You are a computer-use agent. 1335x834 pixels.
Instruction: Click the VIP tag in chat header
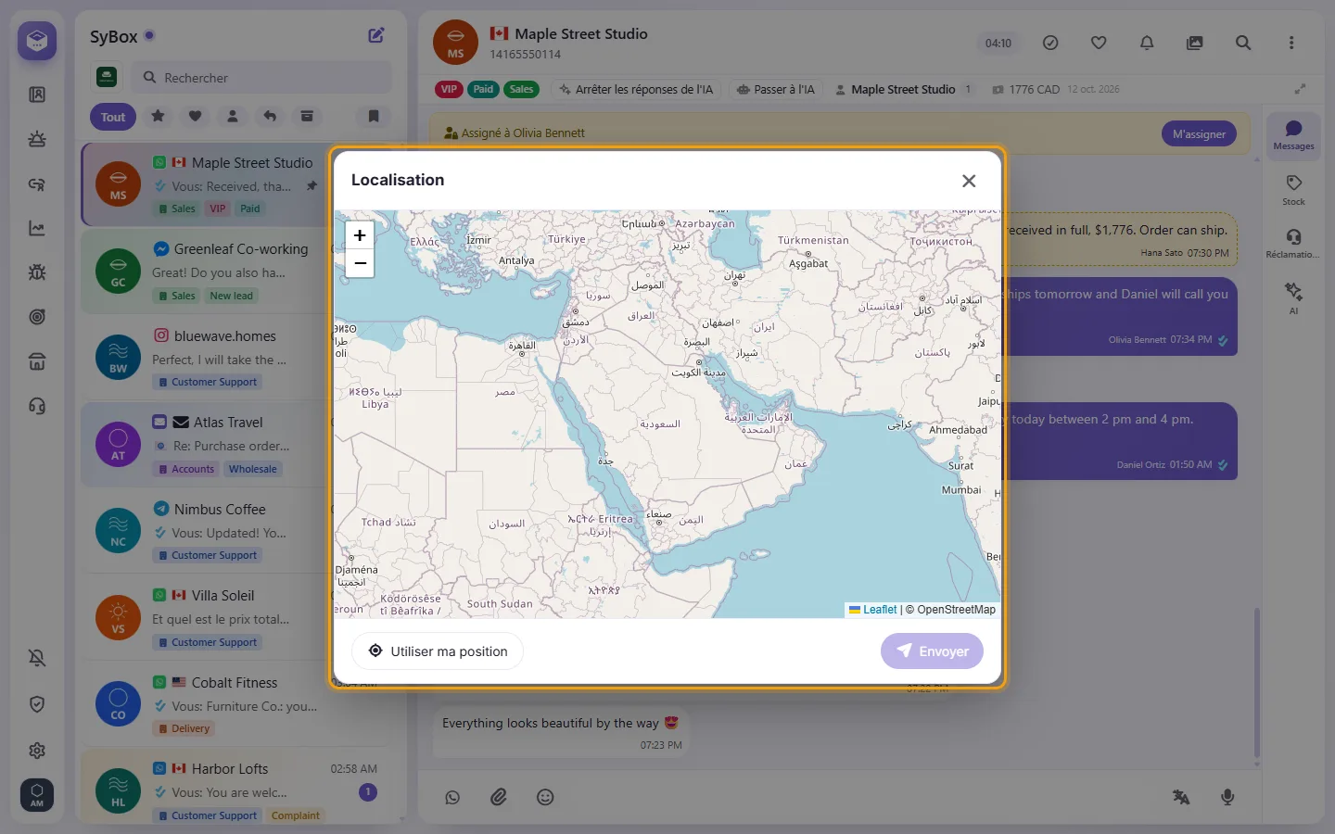[x=449, y=90]
